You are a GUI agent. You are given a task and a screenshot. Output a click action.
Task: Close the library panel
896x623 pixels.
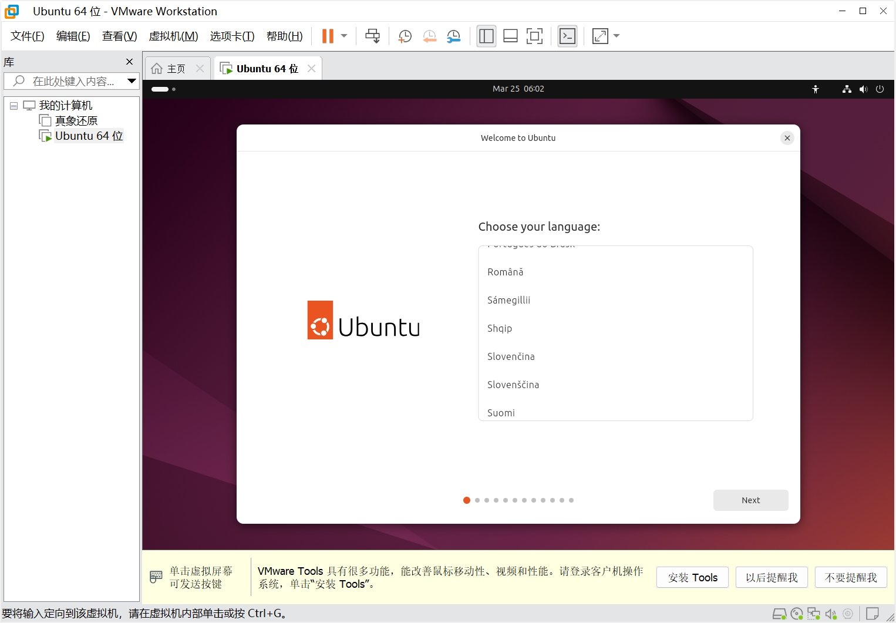130,62
